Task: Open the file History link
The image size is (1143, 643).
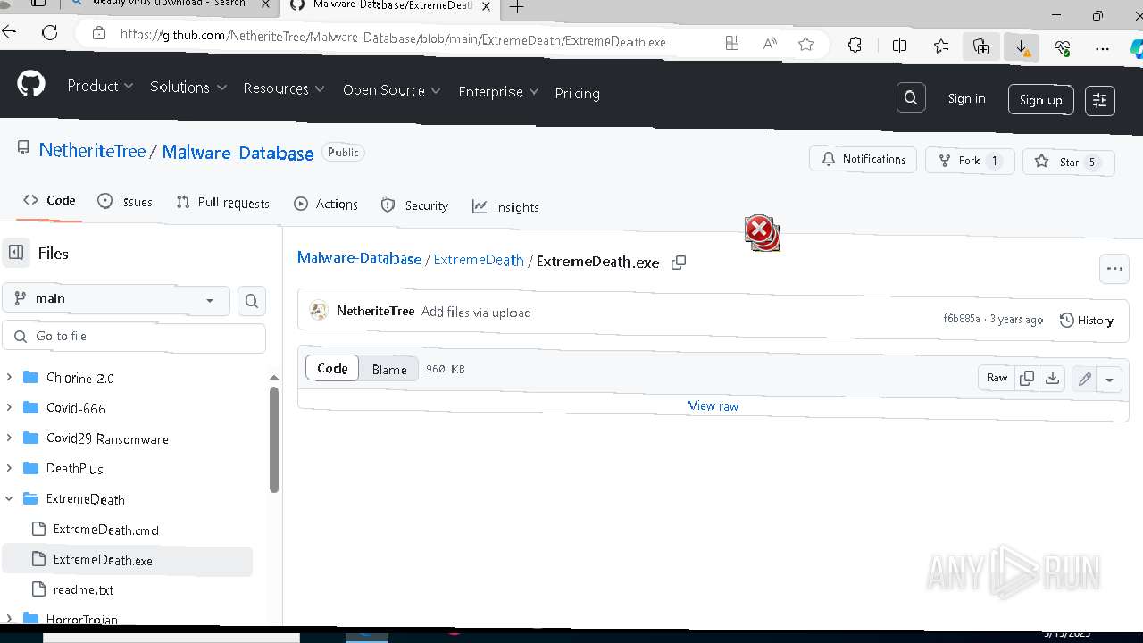Action: click(1087, 320)
